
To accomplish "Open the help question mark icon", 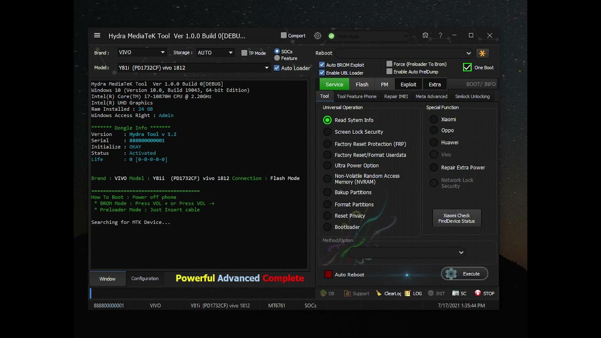I will pos(440,36).
